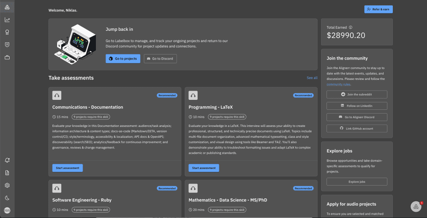Screen dimensions: 427x218
Task: Click Total Earned info icon
Action: 350,27
